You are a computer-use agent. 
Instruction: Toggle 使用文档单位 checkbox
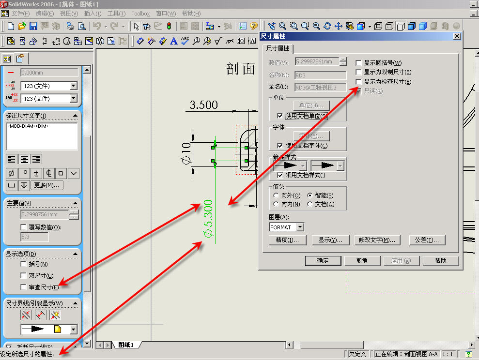(x=279, y=116)
